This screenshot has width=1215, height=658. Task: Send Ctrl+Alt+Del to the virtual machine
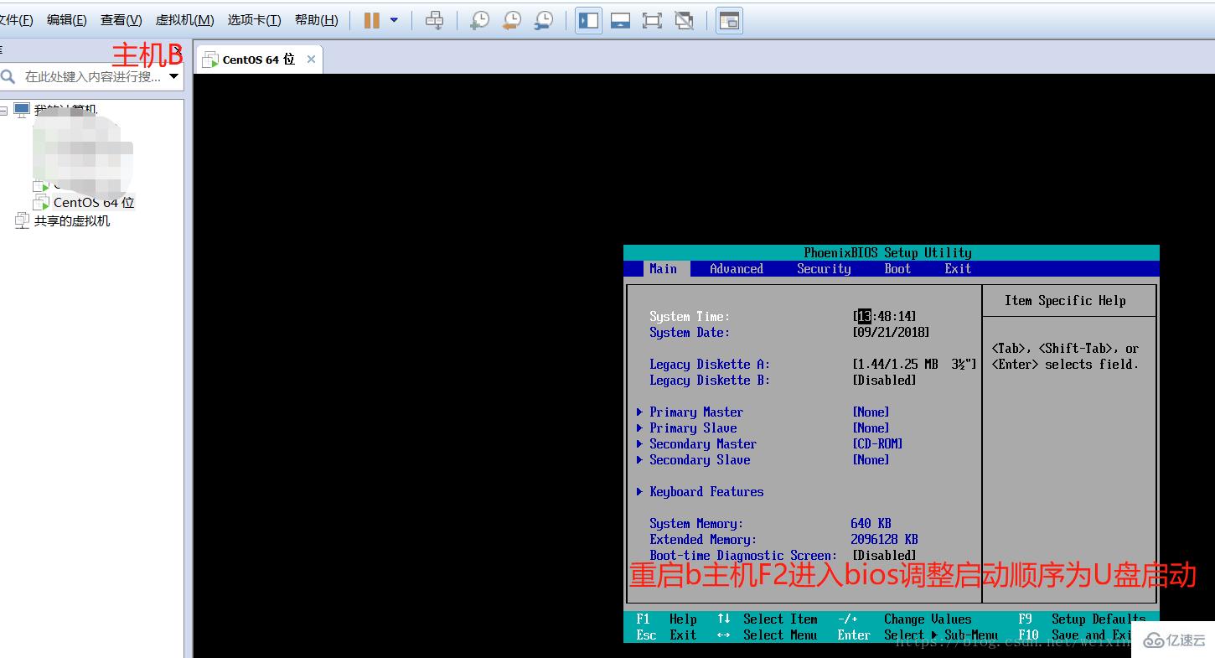click(x=434, y=20)
